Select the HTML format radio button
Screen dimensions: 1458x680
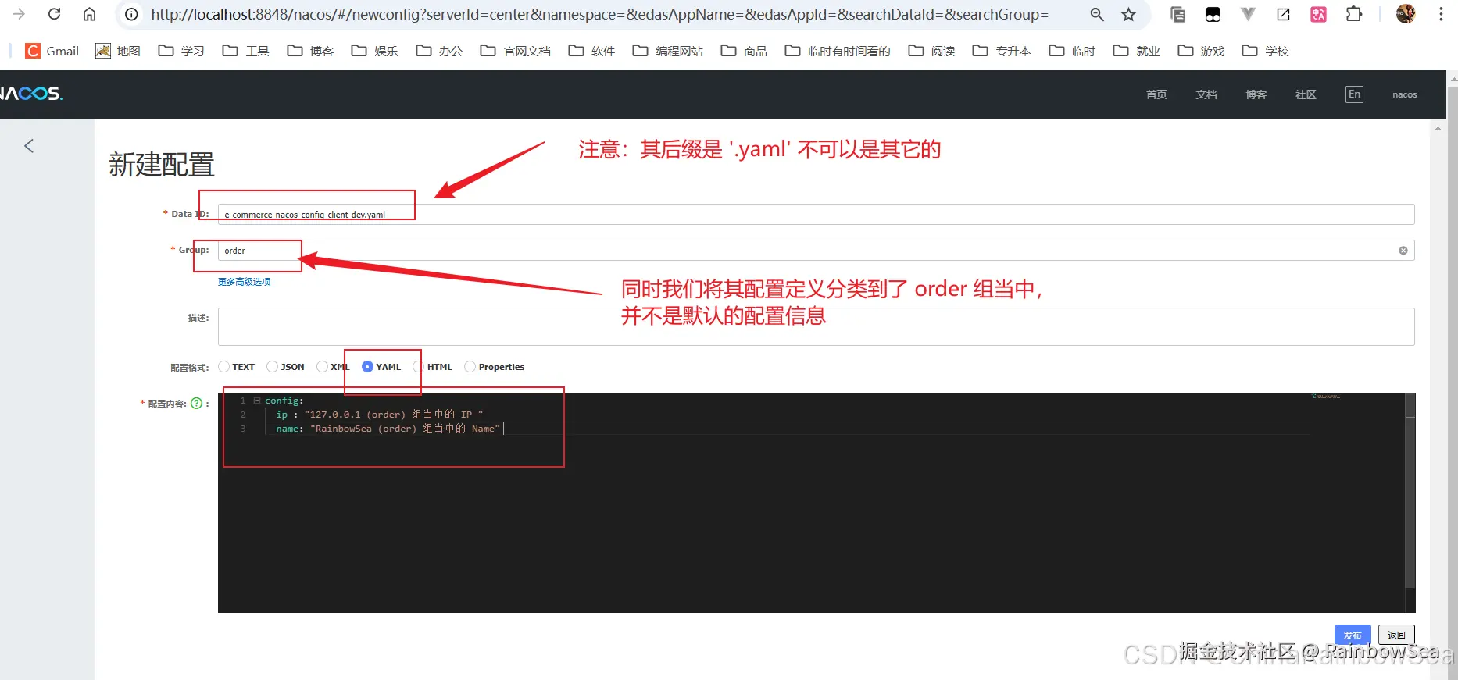[419, 367]
